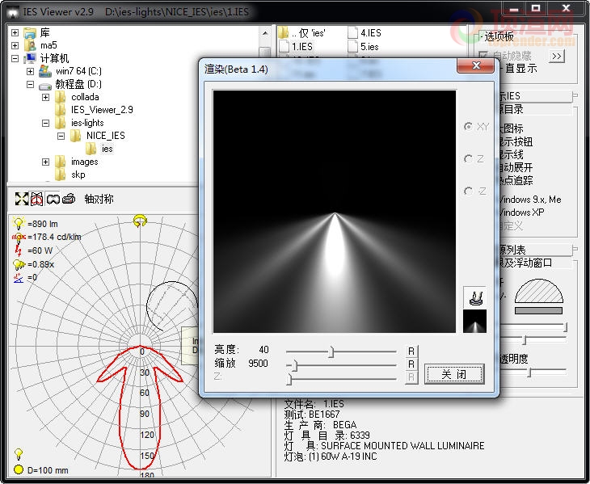Click the multiplier bulbs icon beside =0.89x
The height and width of the screenshot is (484, 590).
(19, 264)
